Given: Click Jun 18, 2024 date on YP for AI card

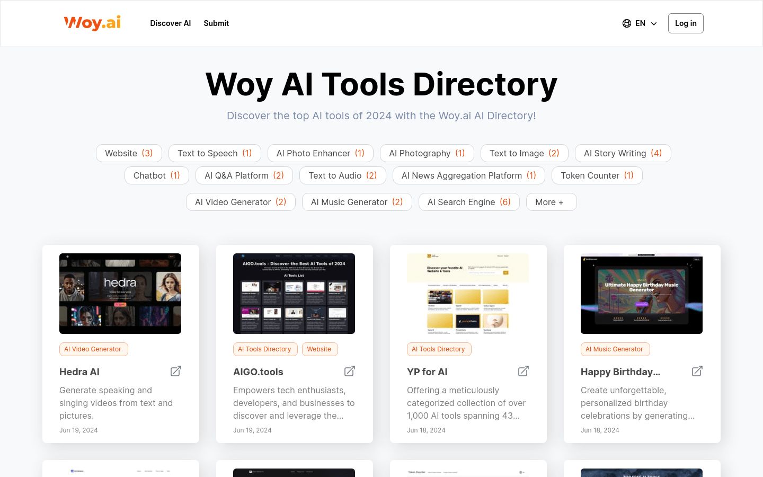Looking at the screenshot, I should click(x=426, y=430).
